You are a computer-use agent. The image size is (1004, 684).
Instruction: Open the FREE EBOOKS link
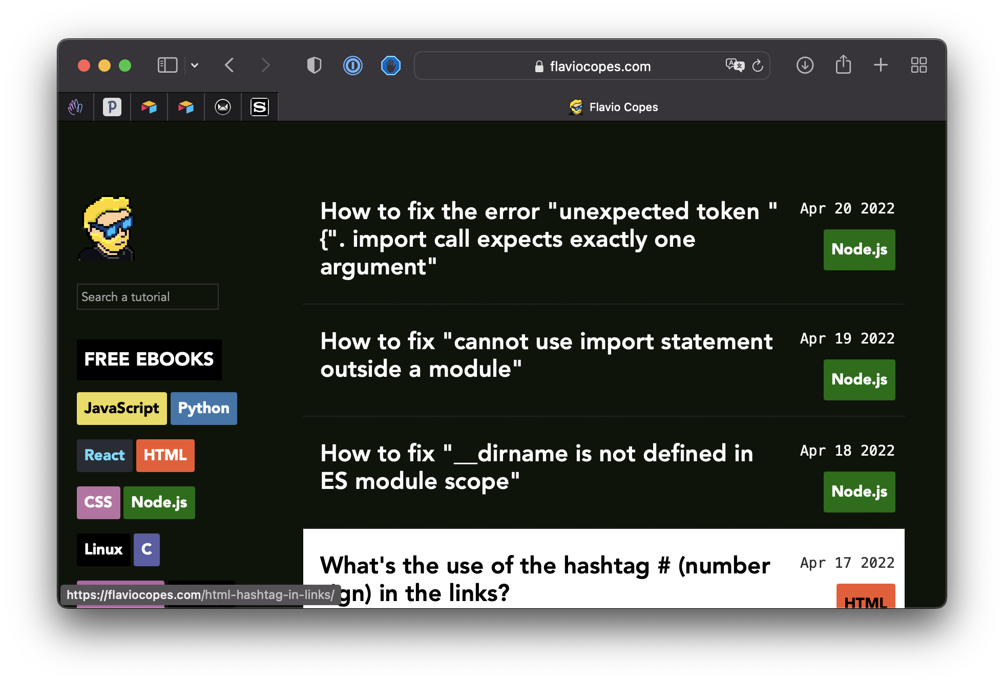(149, 359)
